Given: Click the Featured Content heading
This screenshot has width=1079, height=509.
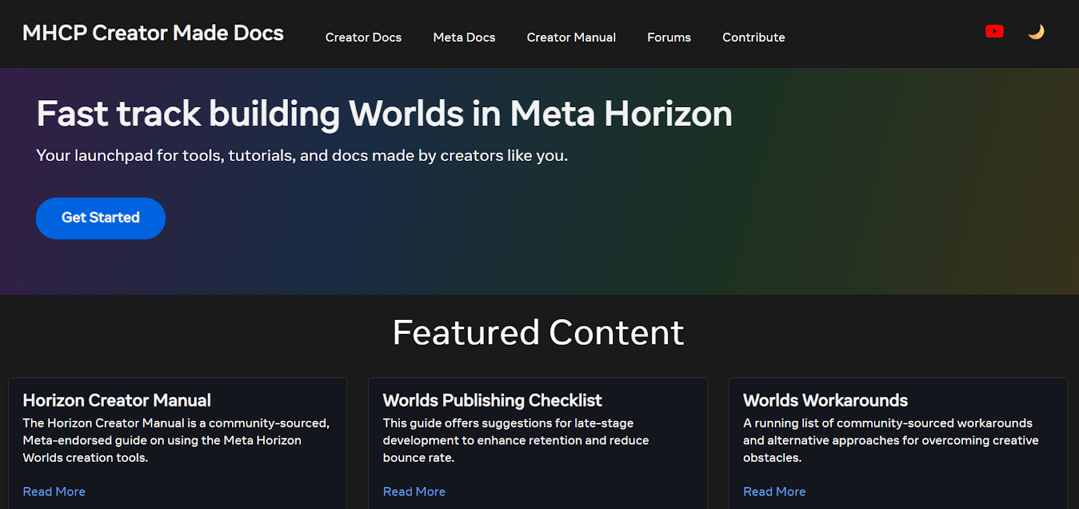Looking at the screenshot, I should (538, 333).
